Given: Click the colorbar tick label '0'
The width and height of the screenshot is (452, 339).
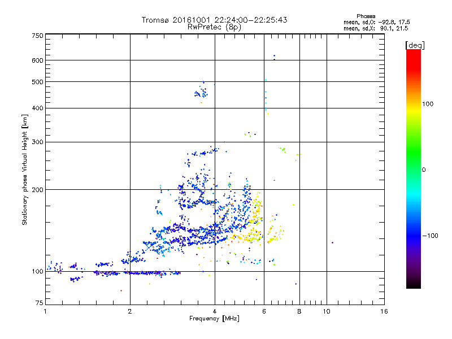Looking at the screenshot, I should pos(424,170).
